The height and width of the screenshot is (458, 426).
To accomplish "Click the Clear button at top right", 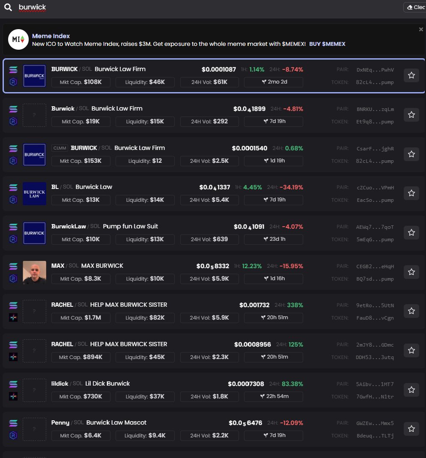I will (416, 7).
